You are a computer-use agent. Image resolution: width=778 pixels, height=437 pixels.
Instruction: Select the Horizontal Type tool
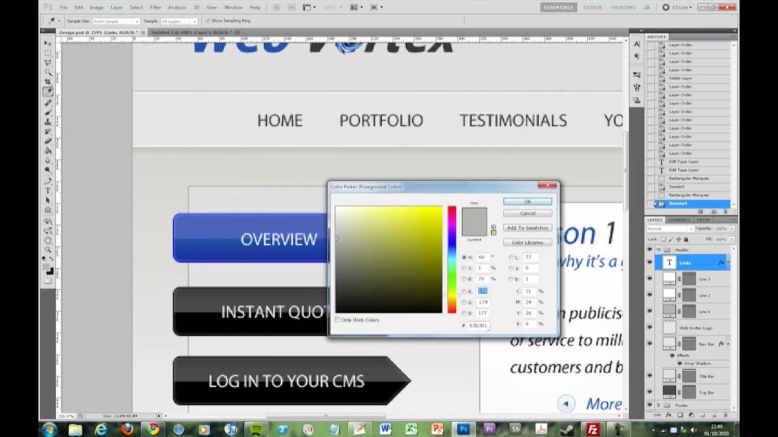[48, 191]
